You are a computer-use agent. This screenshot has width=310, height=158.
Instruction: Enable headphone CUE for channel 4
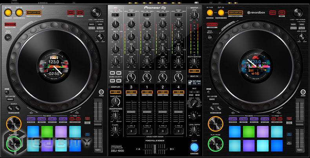click(179, 92)
